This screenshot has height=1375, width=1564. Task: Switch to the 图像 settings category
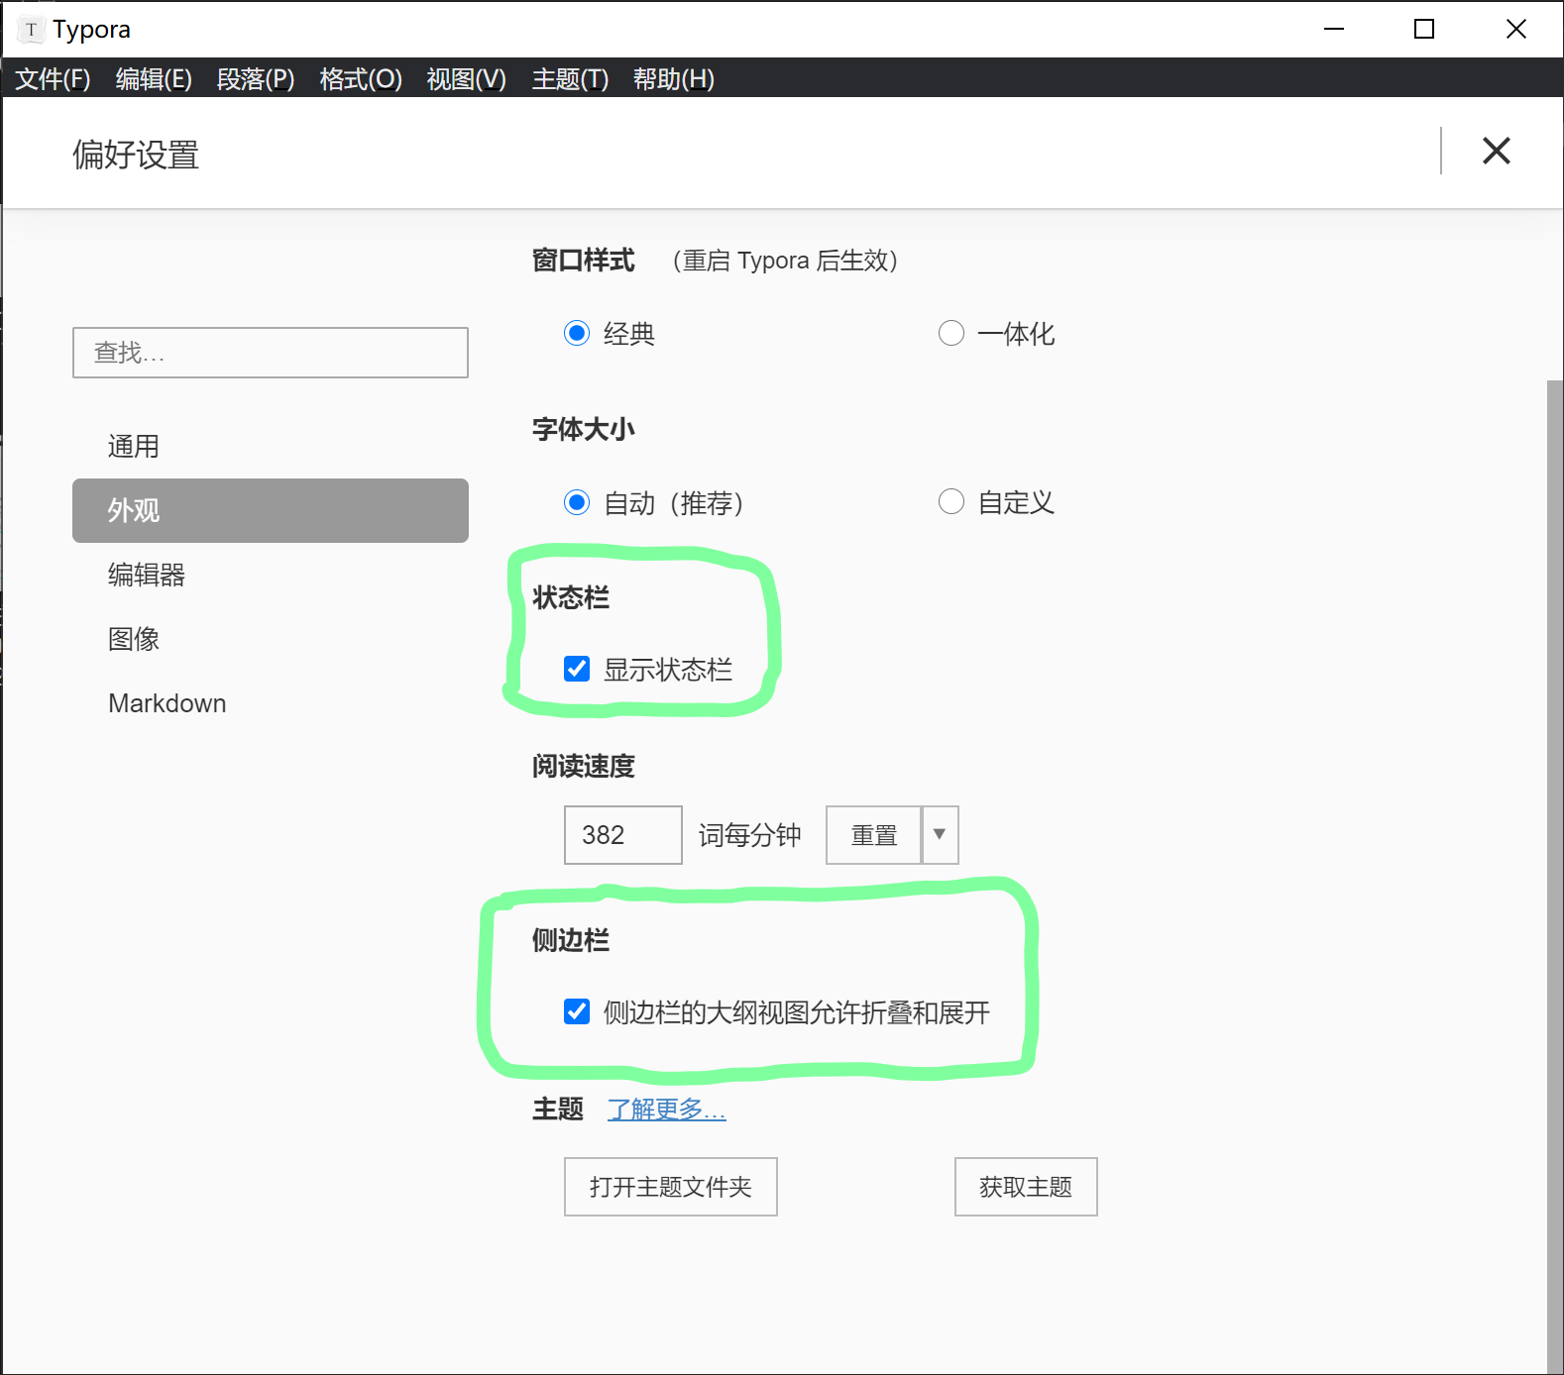(x=271, y=639)
